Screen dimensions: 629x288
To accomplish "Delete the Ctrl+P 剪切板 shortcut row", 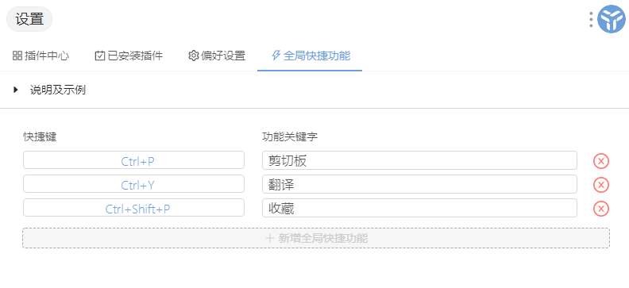I will pos(601,161).
